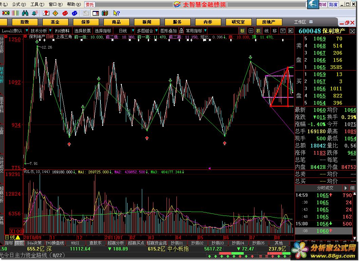Select the 14:59 trade row at 1065
359x261 pixels.
pyautogui.click(x=324, y=195)
